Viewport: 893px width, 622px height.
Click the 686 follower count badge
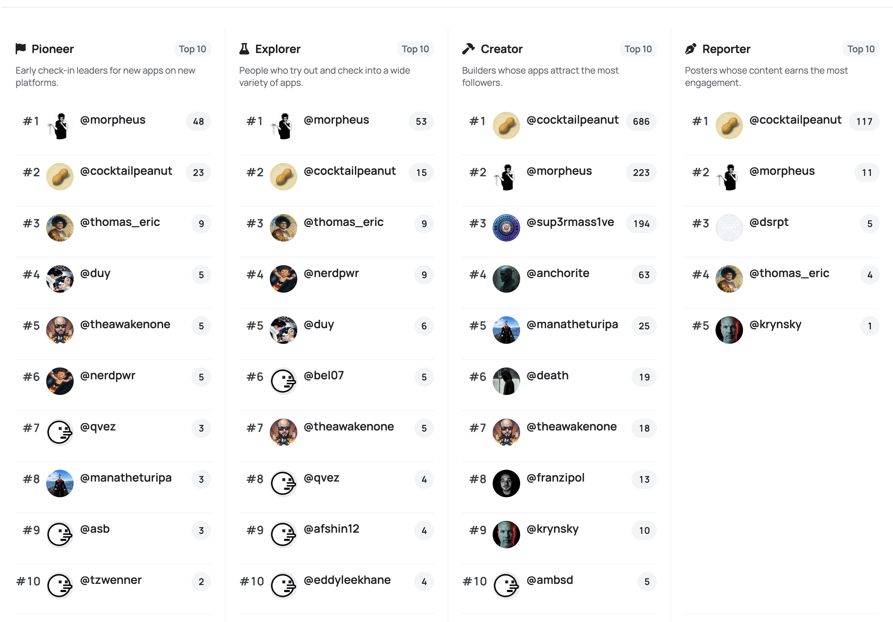641,121
